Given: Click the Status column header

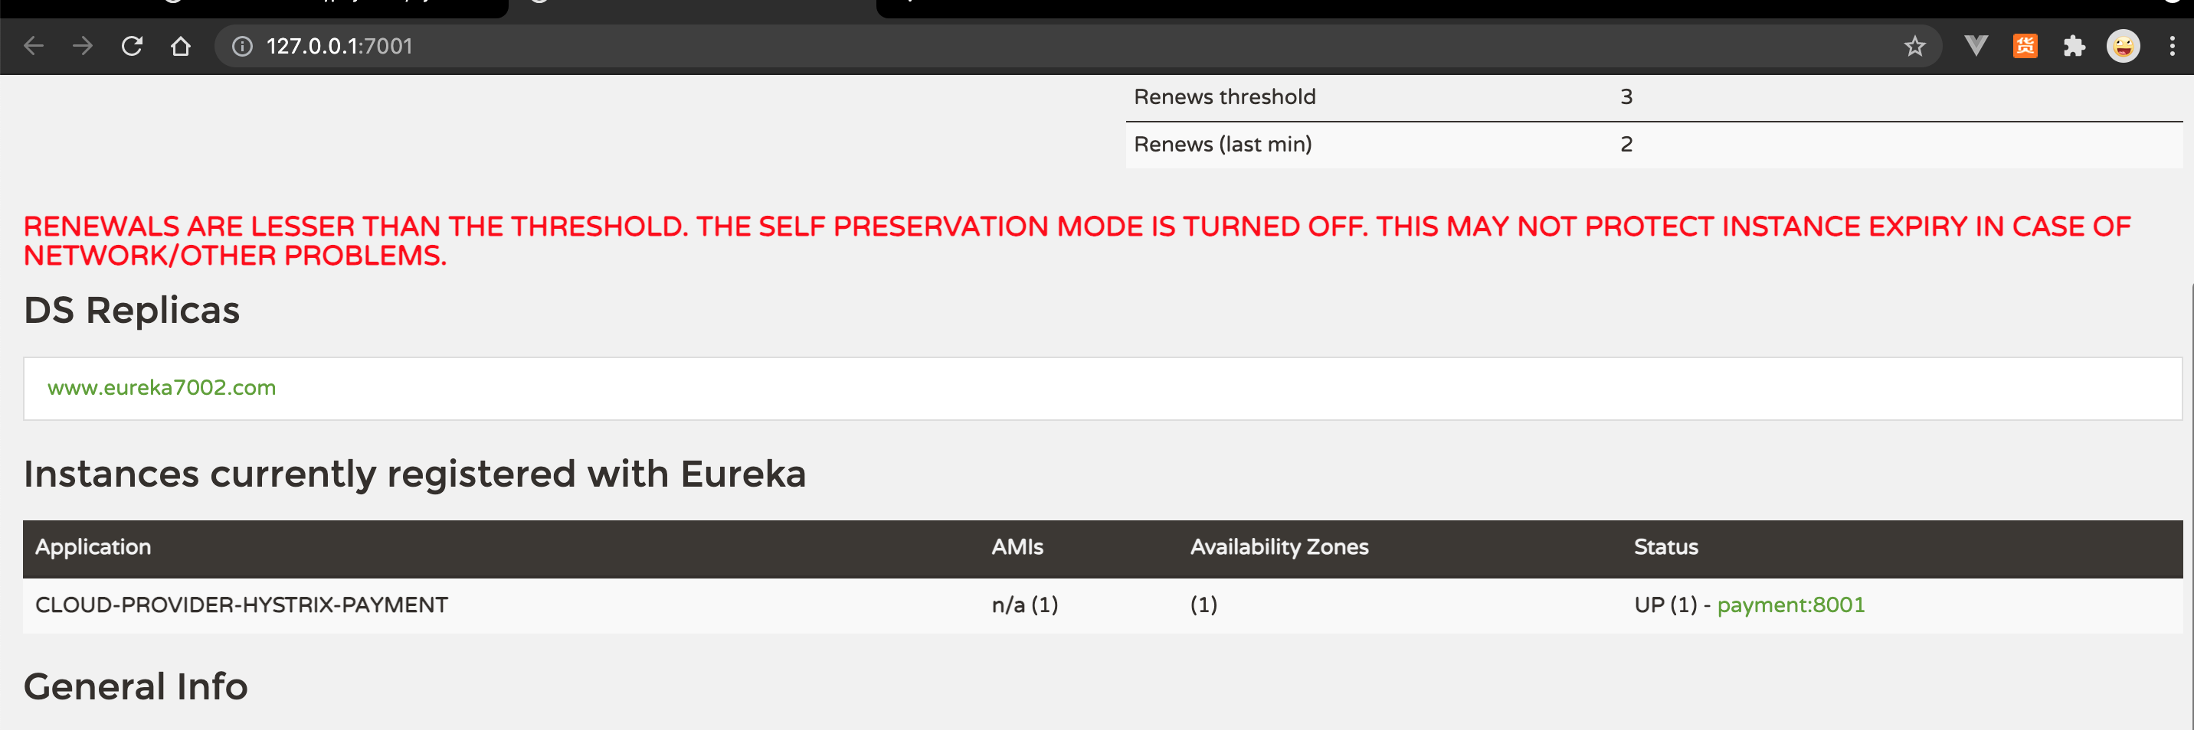Looking at the screenshot, I should tap(1666, 547).
